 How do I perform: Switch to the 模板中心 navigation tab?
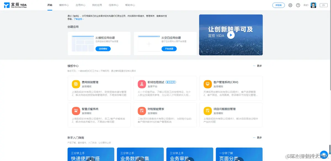pos(65,5)
